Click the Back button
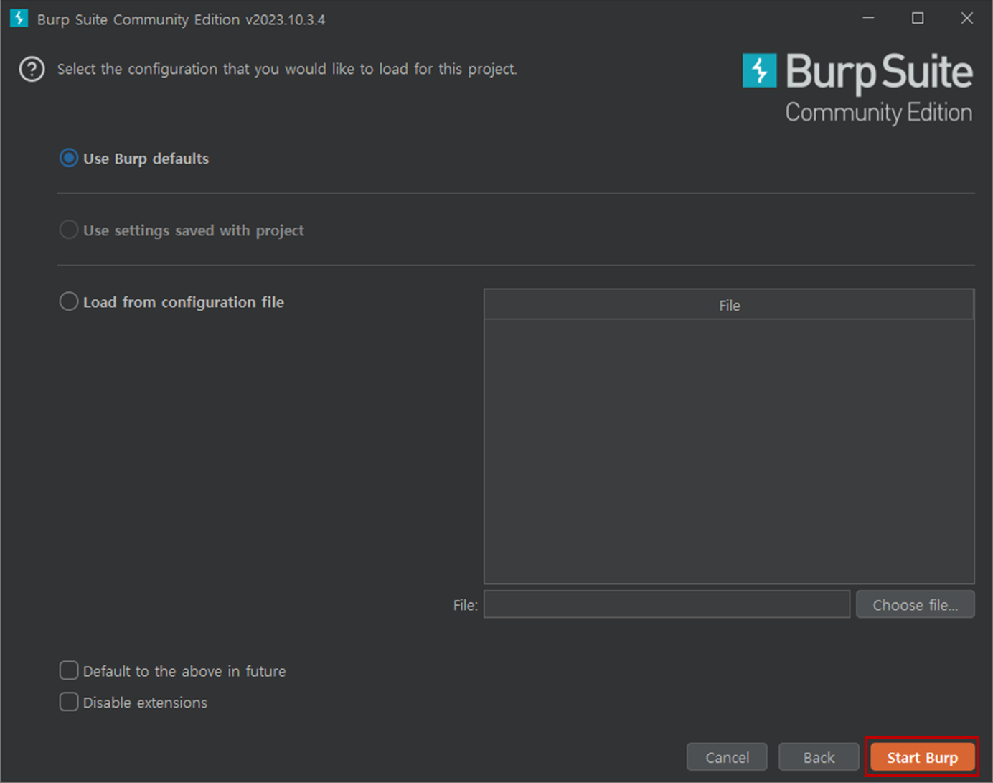This screenshot has height=783, width=993. (819, 757)
